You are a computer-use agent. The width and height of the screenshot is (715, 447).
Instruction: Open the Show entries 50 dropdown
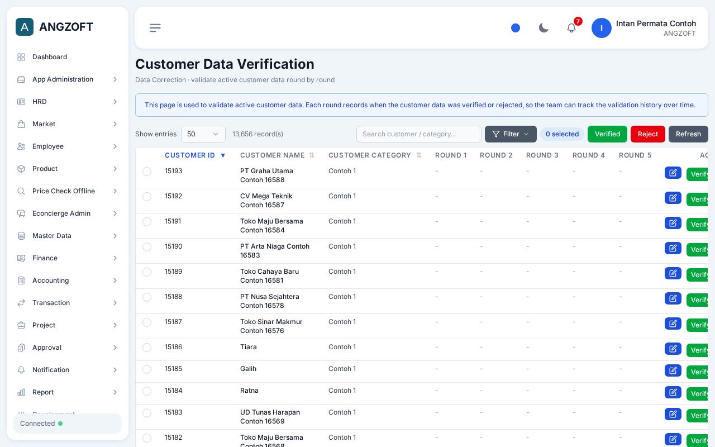[203, 134]
